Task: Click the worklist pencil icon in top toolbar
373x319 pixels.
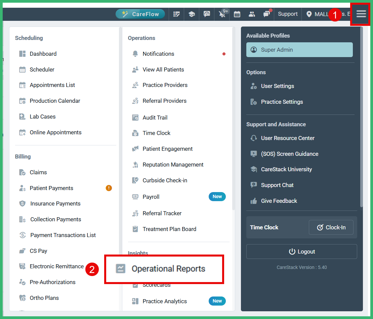Action: click(176, 14)
